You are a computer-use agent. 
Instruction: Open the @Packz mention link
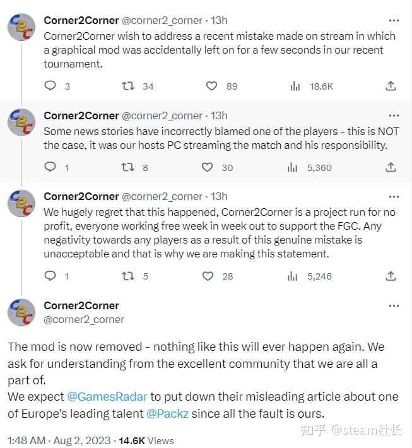tap(167, 413)
